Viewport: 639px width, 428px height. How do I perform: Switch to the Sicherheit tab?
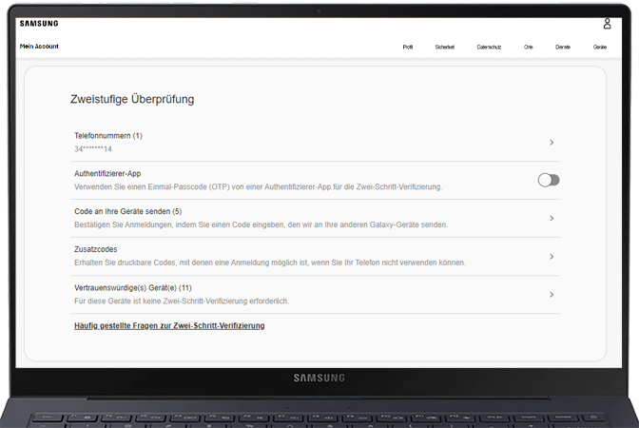pos(445,48)
